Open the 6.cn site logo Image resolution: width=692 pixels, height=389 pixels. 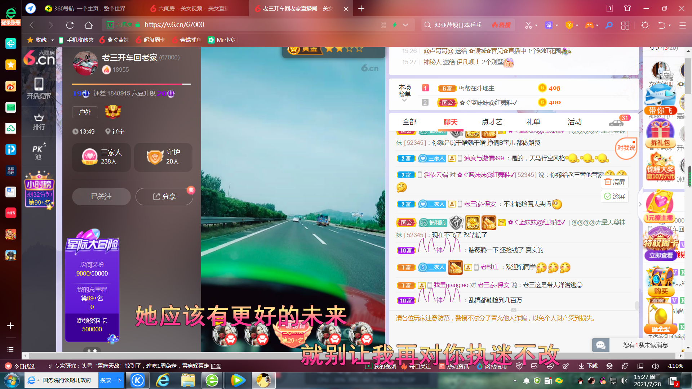[x=39, y=58]
